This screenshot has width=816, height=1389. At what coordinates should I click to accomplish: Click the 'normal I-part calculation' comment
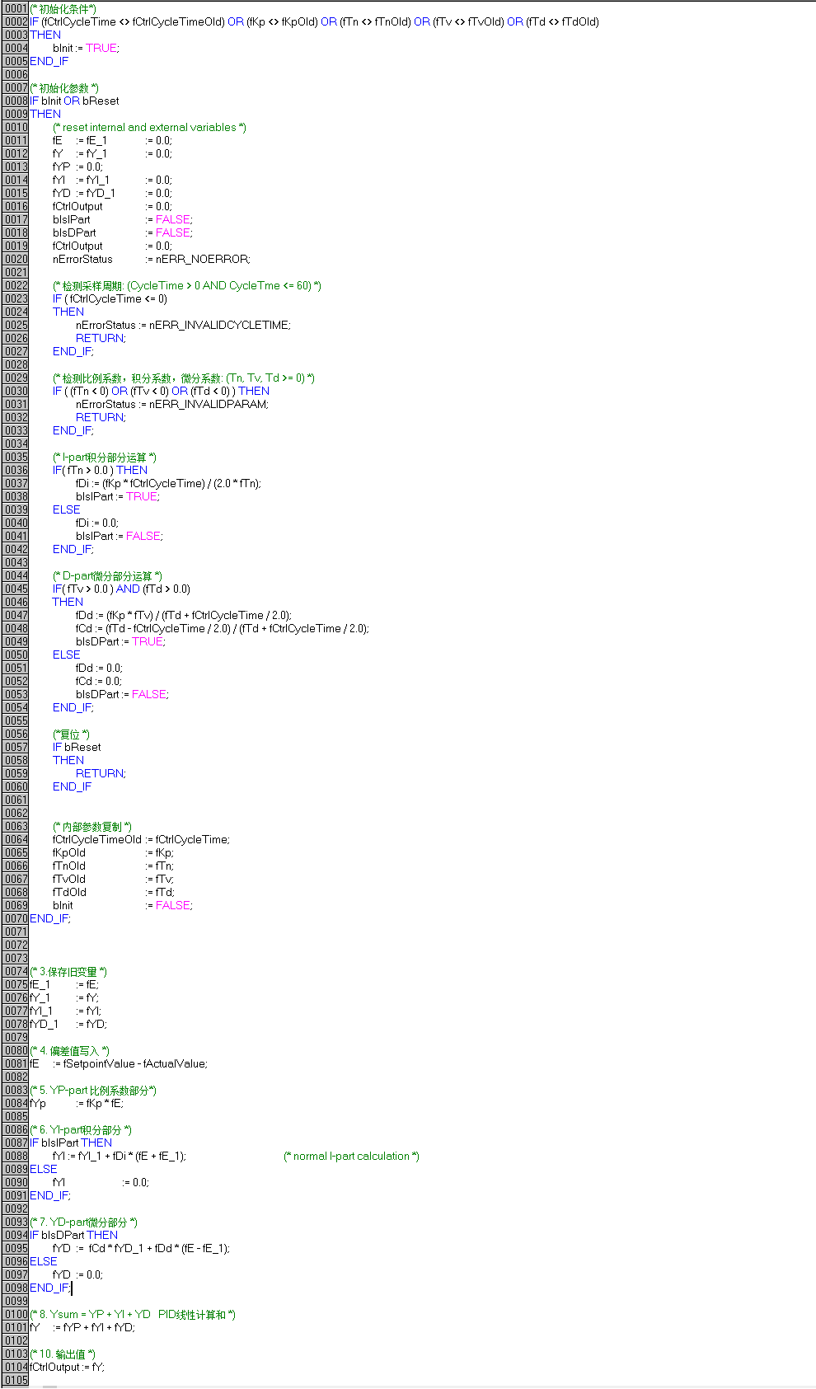click(351, 1156)
